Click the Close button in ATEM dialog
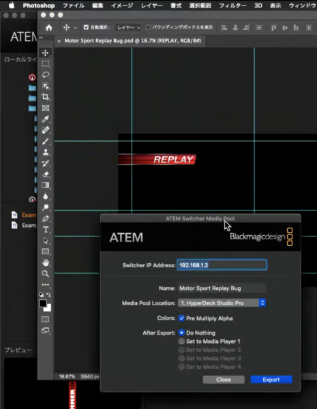Viewport: 317px width, 409px height. [224, 380]
